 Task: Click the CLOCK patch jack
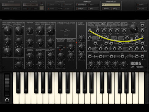tap(95, 44)
